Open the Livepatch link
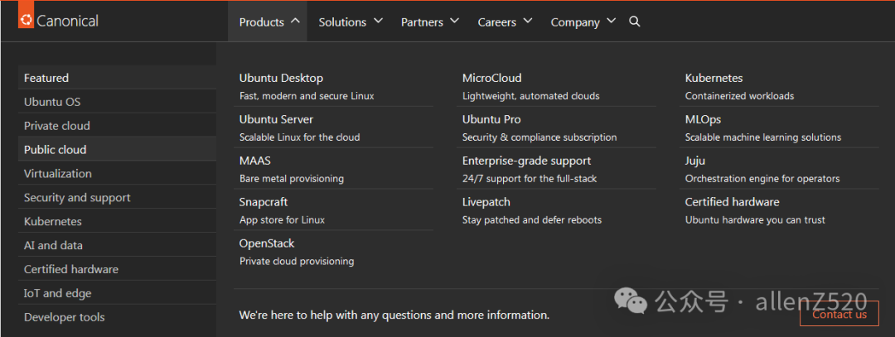This screenshot has height=337, width=895. click(x=486, y=202)
